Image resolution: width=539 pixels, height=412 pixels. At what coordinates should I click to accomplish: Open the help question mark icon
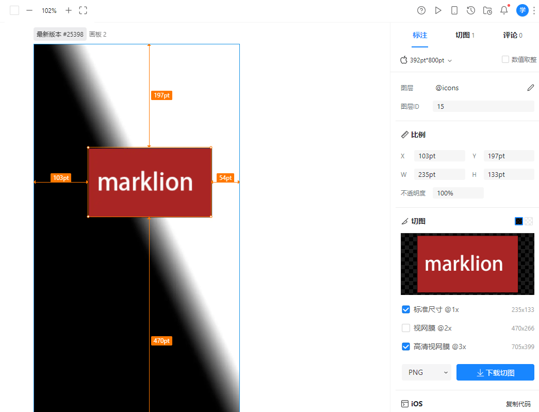click(x=421, y=11)
